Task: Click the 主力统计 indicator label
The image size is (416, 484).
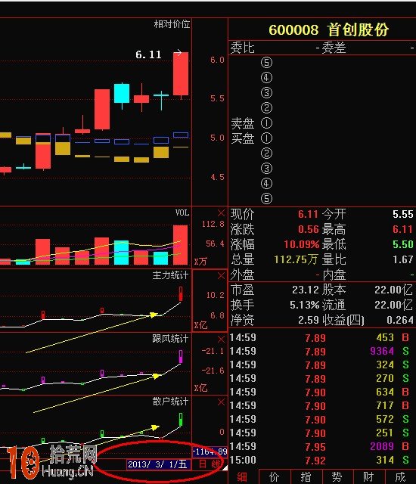Action: 170,275
